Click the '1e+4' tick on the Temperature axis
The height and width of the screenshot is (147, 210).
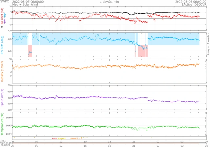[x=9, y=134]
